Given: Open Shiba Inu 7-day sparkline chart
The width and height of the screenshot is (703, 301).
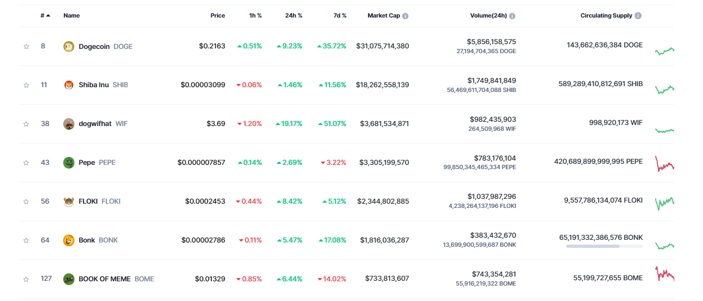Looking at the screenshot, I should pyautogui.click(x=665, y=89).
